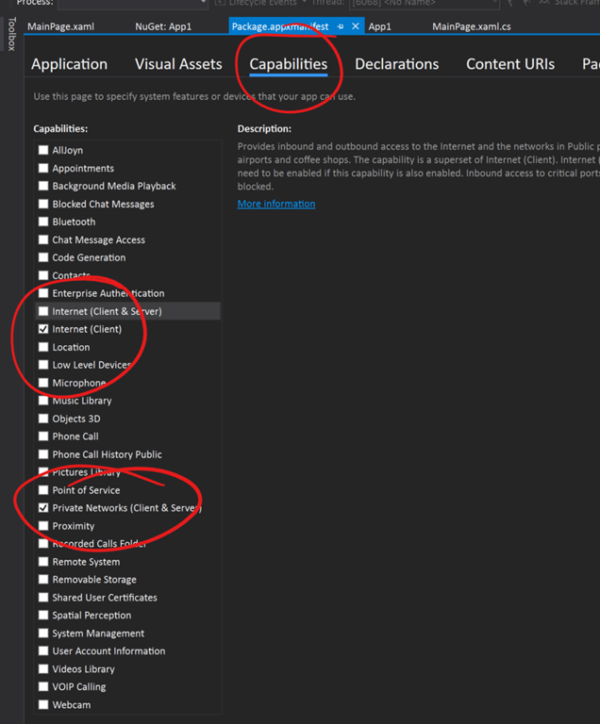
Task: Tick the Contacts checkbox
Action: (x=43, y=275)
